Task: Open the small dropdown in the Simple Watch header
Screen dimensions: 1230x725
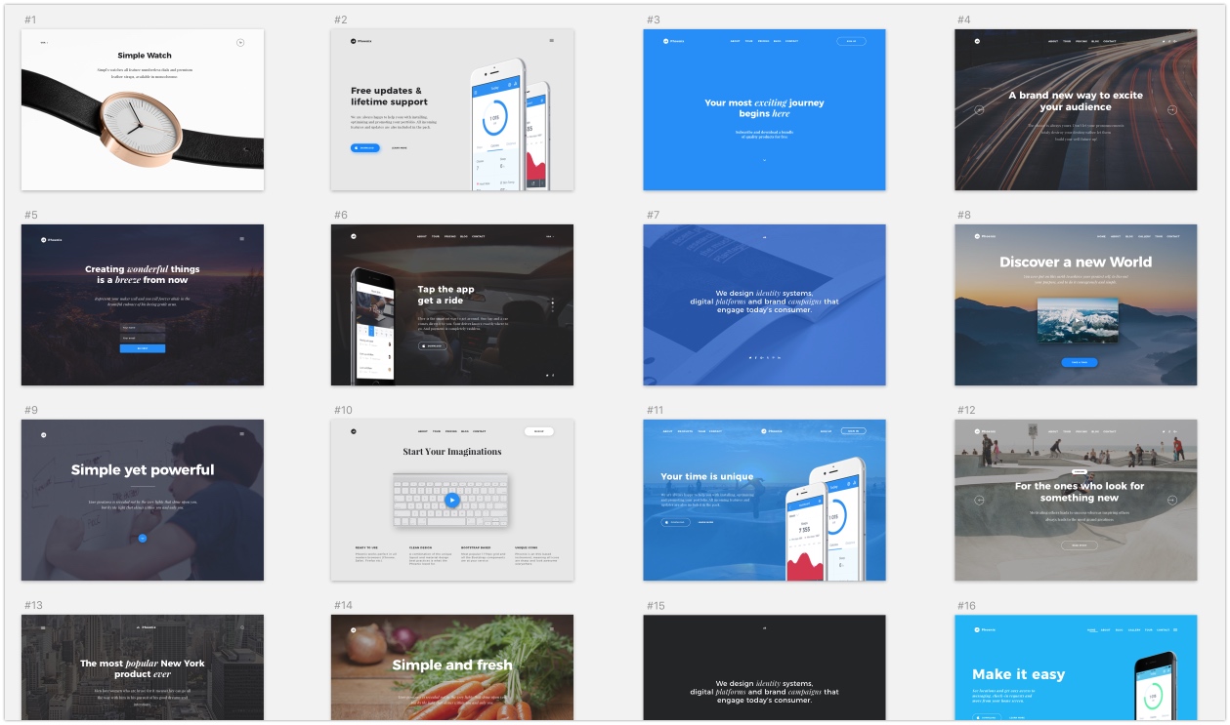Action: pyautogui.click(x=44, y=43)
